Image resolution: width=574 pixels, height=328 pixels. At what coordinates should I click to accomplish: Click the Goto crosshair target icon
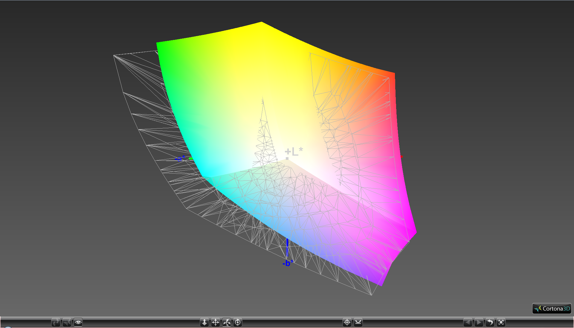[347, 322]
